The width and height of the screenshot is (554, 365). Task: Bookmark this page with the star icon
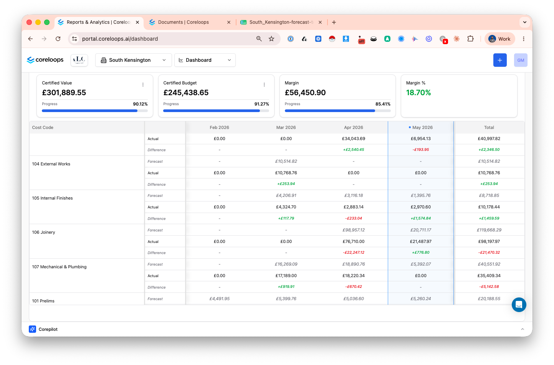271,39
